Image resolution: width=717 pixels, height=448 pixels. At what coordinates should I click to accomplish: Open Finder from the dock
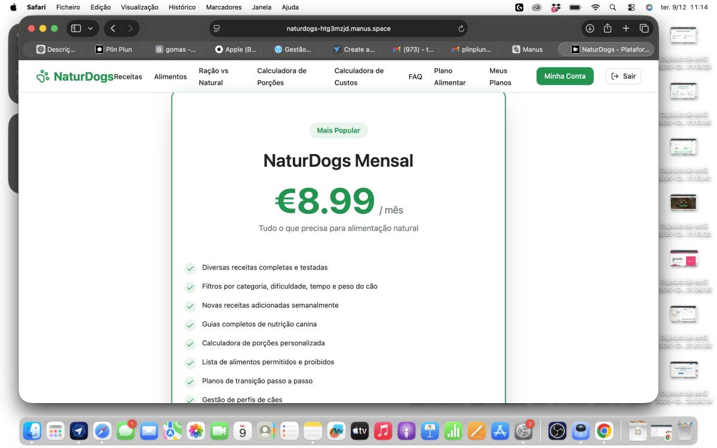pyautogui.click(x=32, y=431)
